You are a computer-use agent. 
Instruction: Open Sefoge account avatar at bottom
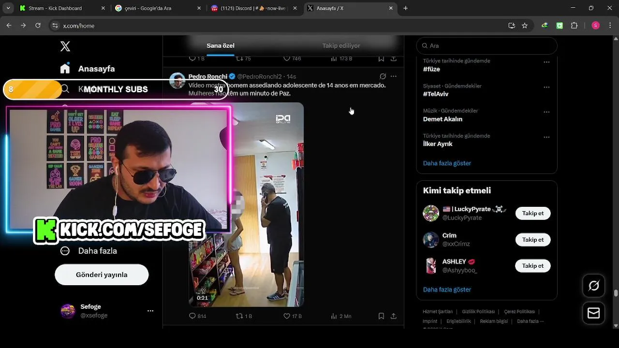point(68,311)
